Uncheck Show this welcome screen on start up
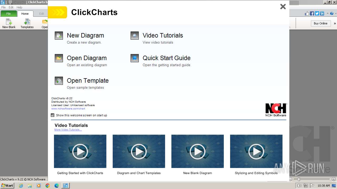 53,115
